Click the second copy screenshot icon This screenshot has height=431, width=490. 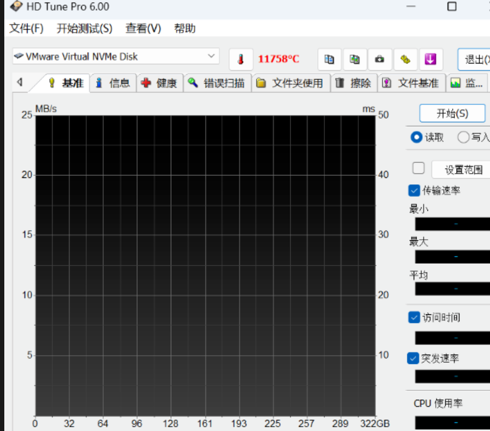coord(354,59)
